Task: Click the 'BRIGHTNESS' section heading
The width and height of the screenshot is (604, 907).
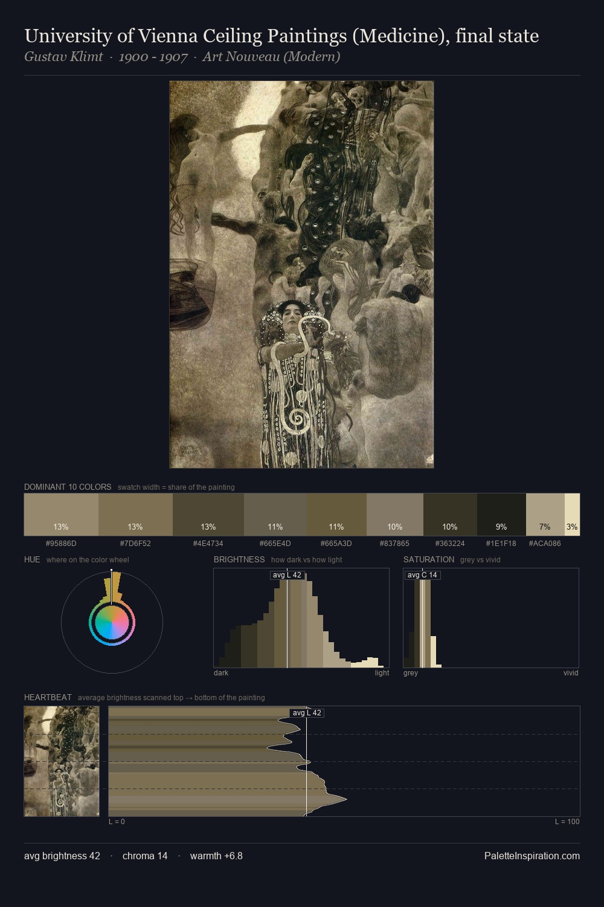Action: tap(239, 559)
